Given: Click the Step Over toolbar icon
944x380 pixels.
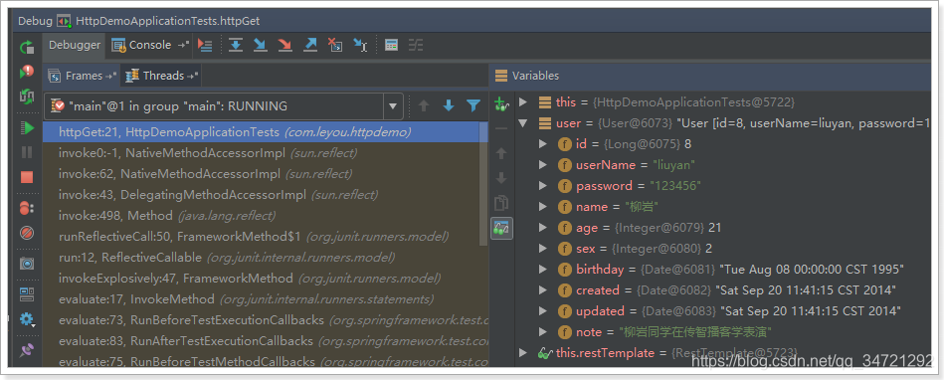Looking at the screenshot, I should [x=236, y=45].
